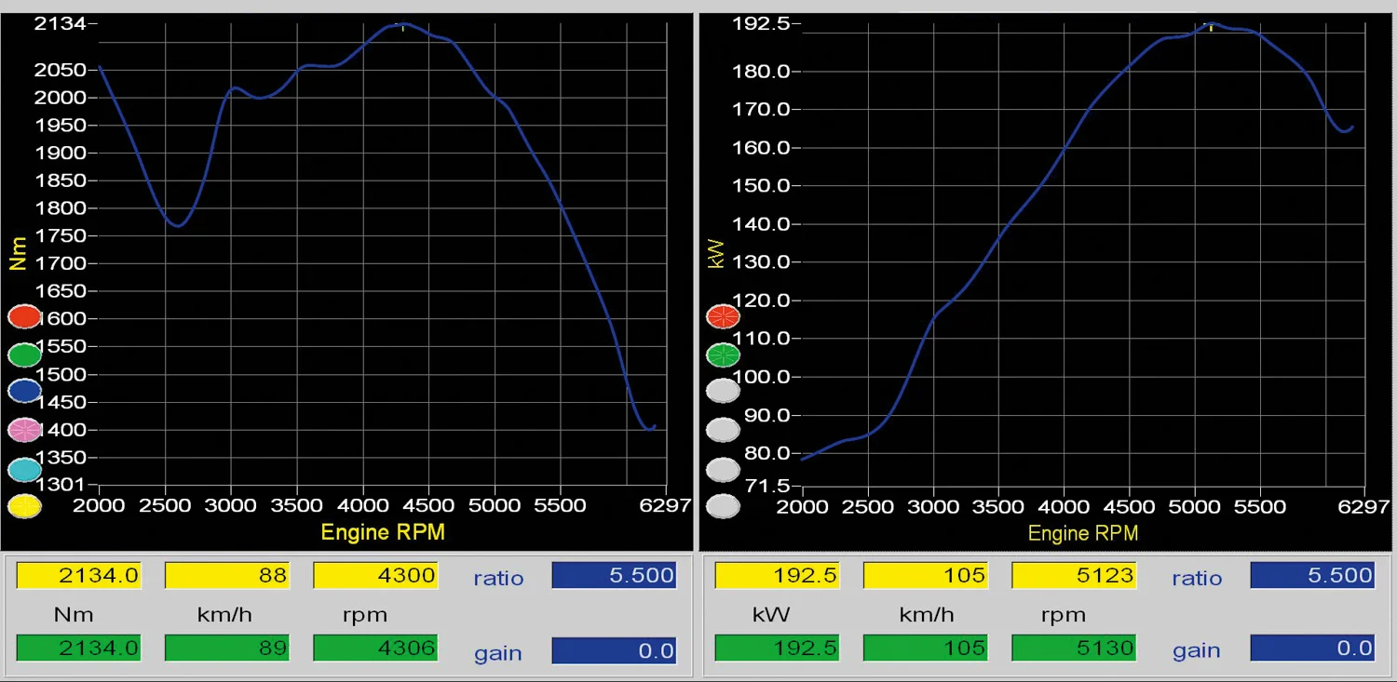Activate the third gray curve slot on the power chart
The image size is (1397, 682).
tap(723, 470)
